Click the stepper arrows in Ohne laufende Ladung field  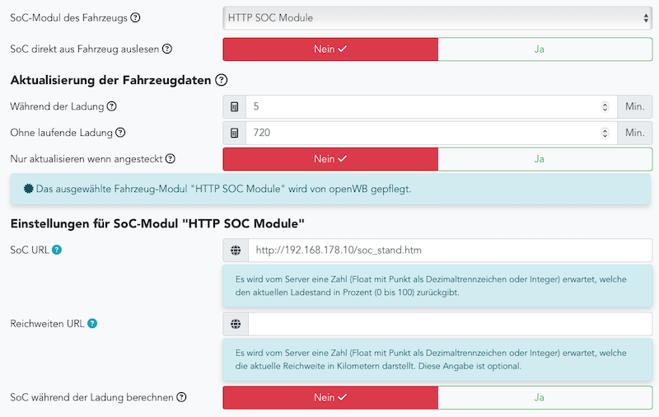click(x=605, y=133)
